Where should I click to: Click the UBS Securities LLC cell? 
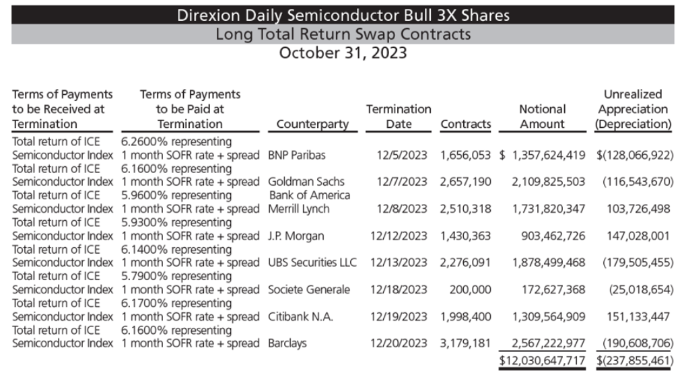[x=312, y=263]
